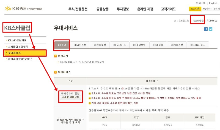Screen dimensions: 220x130
Task: Click 제공서비스 table header
Action: pos(152,81)
